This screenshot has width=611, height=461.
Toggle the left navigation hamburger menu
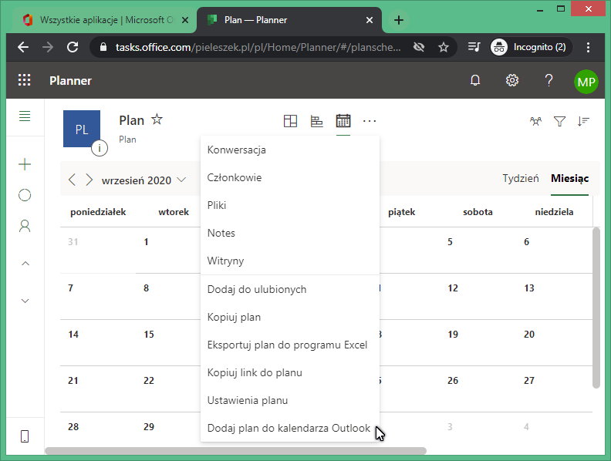tap(25, 116)
